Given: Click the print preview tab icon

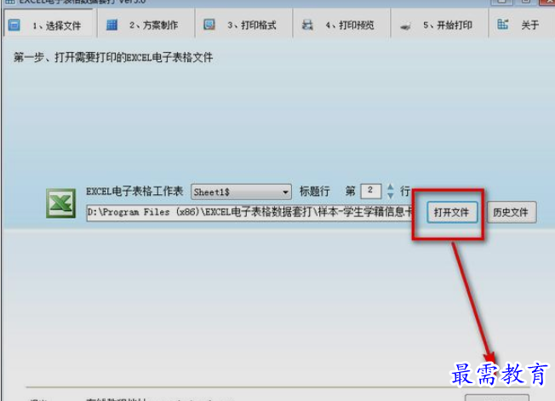Looking at the screenshot, I should pos(307,25).
